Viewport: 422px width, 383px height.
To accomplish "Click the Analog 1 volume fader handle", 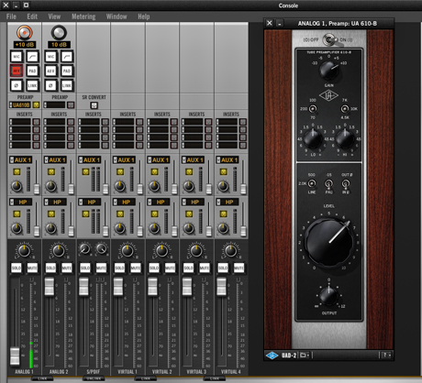I will pos(15,356).
